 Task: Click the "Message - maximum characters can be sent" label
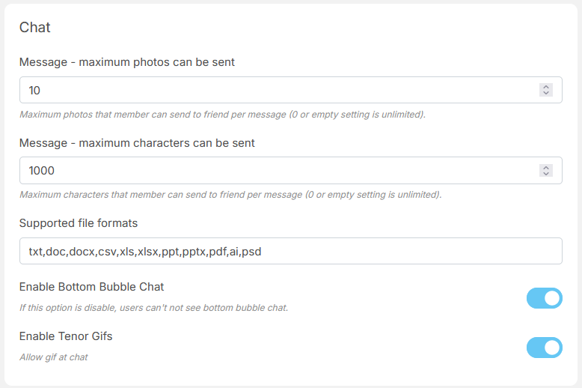[x=137, y=143]
